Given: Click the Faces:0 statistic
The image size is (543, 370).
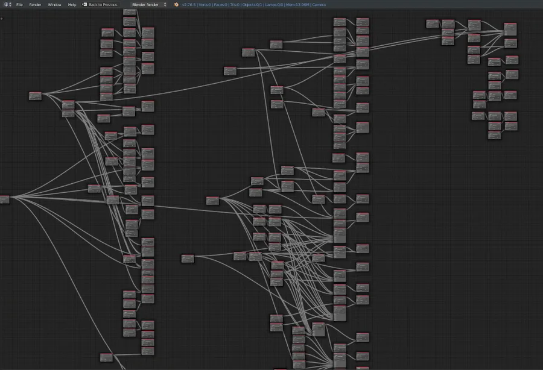Looking at the screenshot, I should (220, 4).
